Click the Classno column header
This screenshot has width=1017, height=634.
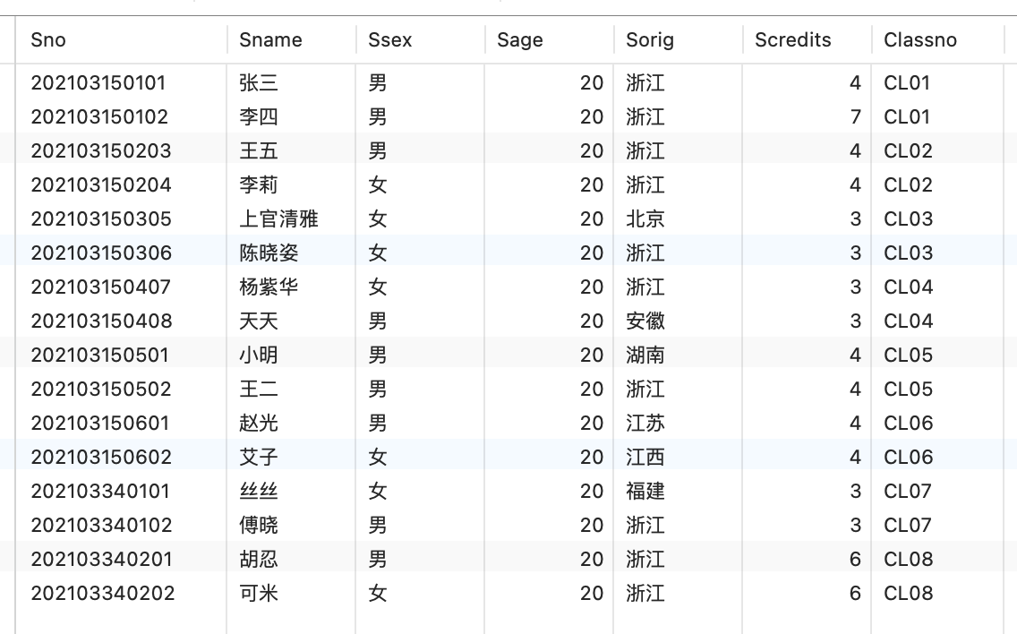pyautogui.click(x=919, y=40)
